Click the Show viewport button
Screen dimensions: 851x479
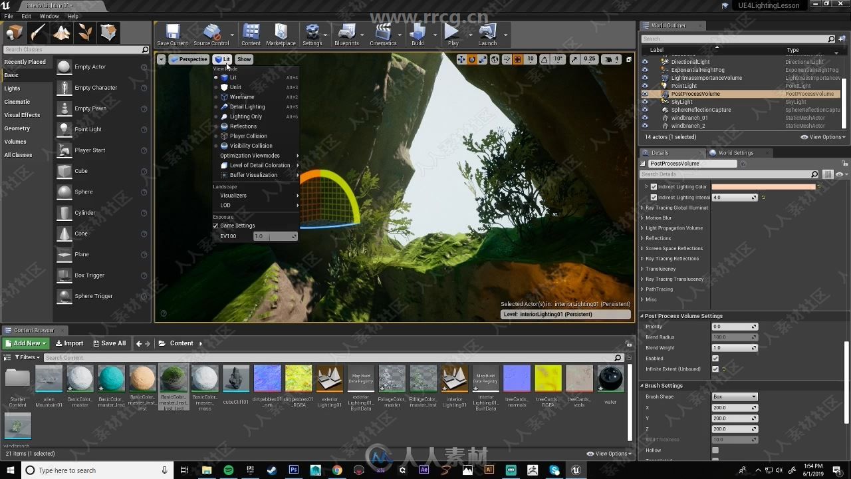[244, 59]
